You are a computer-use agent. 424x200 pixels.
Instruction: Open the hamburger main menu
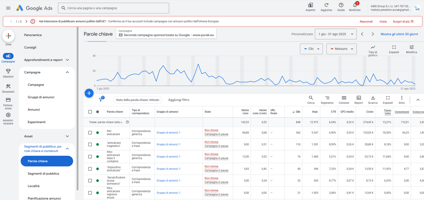(8, 8)
